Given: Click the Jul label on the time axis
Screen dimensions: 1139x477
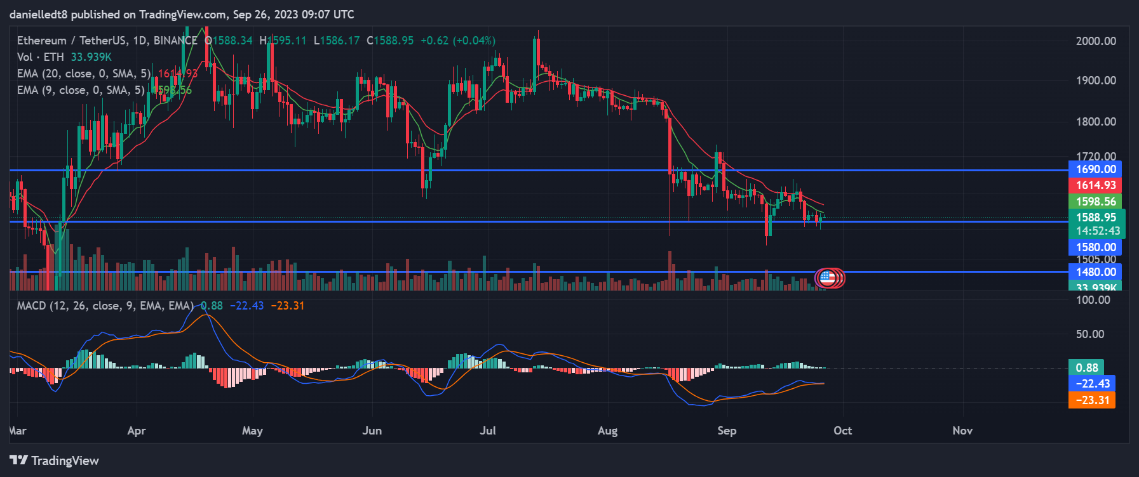Looking at the screenshot, I should tap(488, 431).
